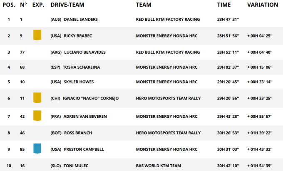
Task: Select Tosha Schareina's name
Action: 81,67
